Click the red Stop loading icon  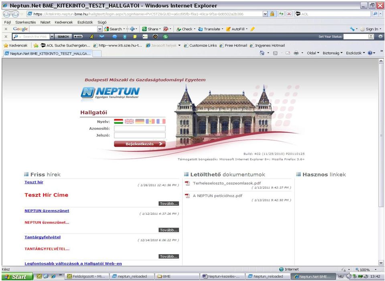289,14
